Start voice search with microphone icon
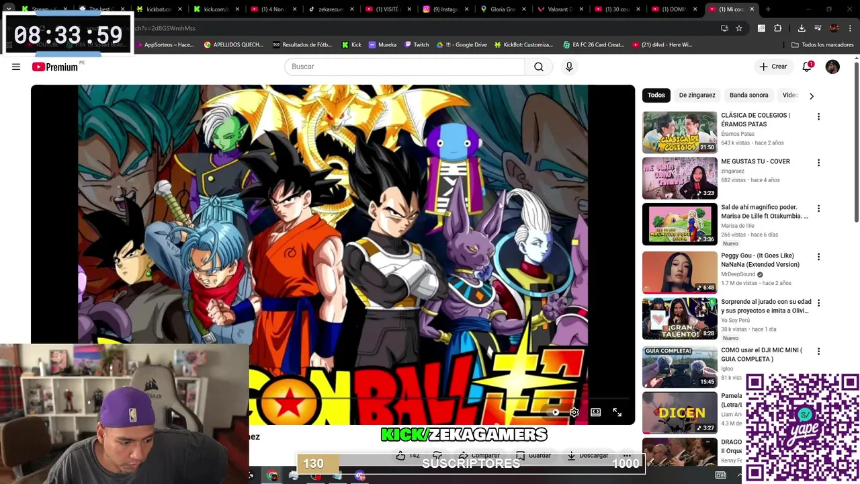 pyautogui.click(x=569, y=67)
